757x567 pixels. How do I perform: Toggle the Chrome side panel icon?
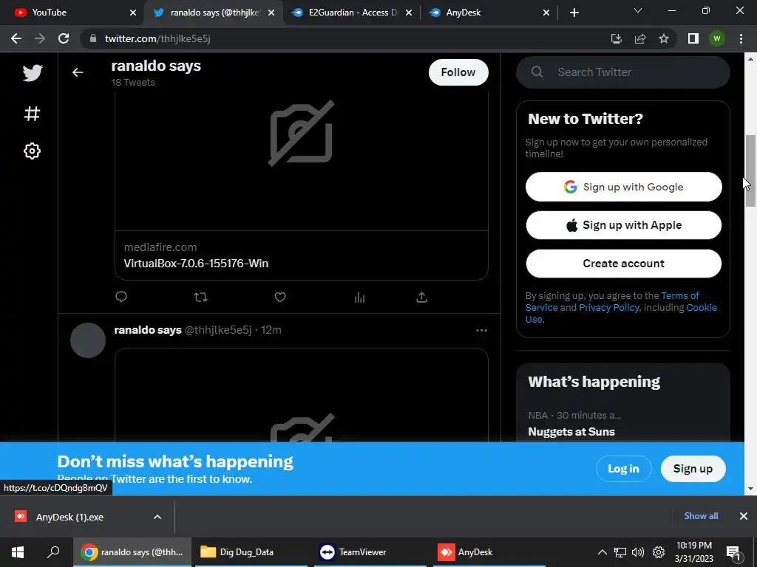click(x=693, y=38)
